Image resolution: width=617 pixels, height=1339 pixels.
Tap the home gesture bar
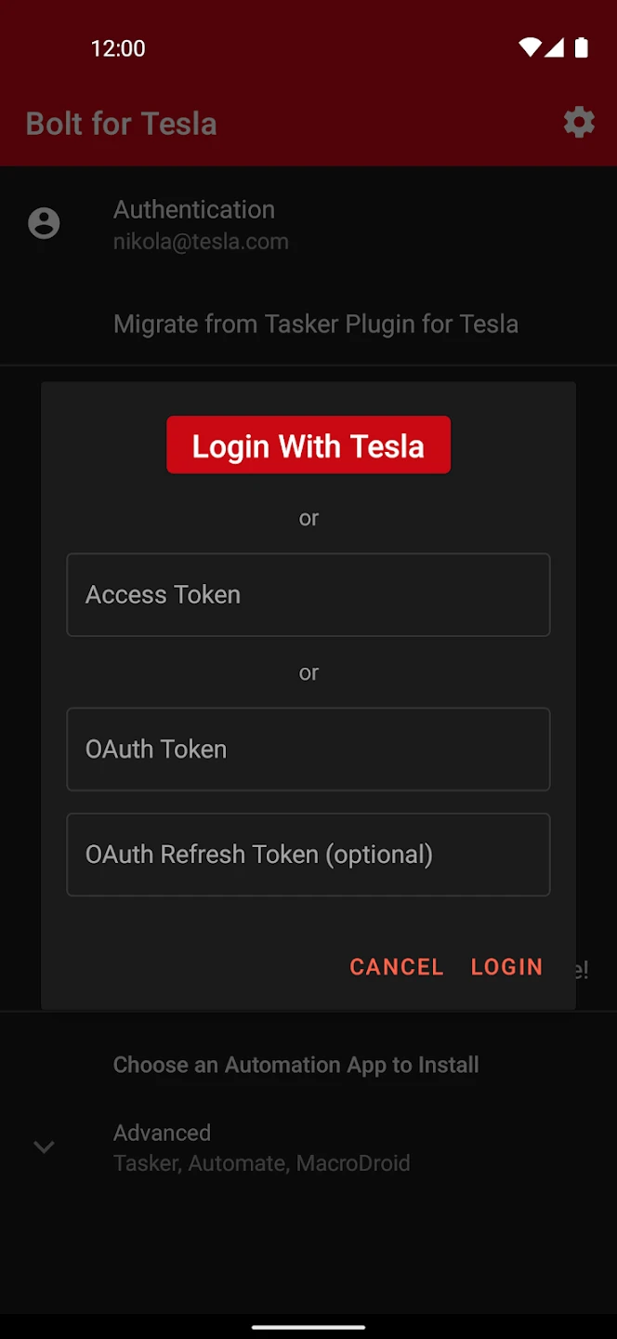tap(308, 1326)
